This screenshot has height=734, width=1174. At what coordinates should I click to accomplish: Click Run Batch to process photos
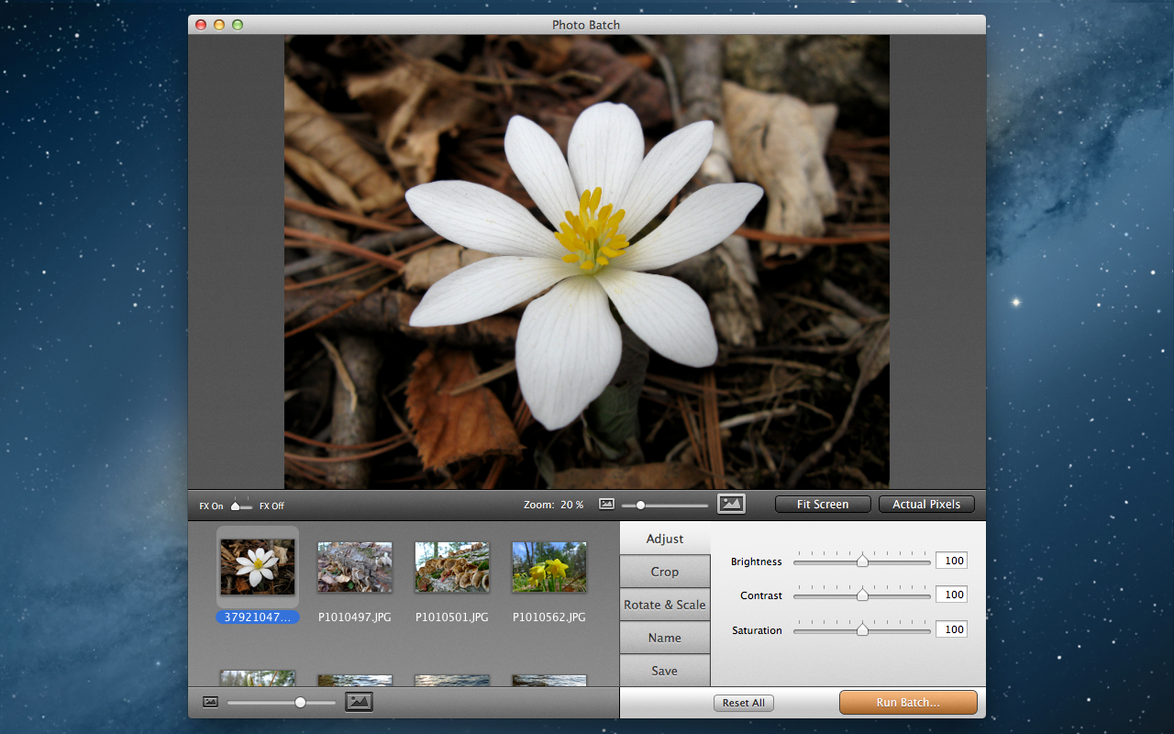click(x=908, y=702)
